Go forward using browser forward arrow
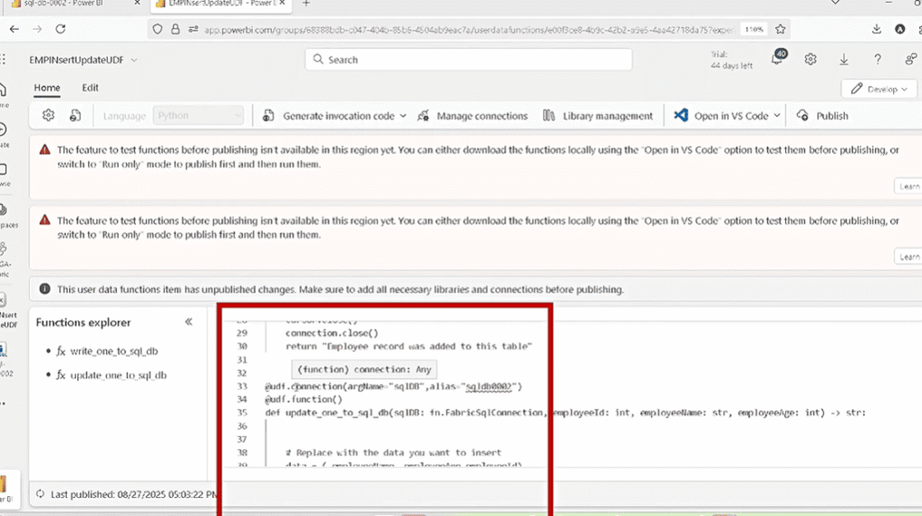 [x=37, y=29]
